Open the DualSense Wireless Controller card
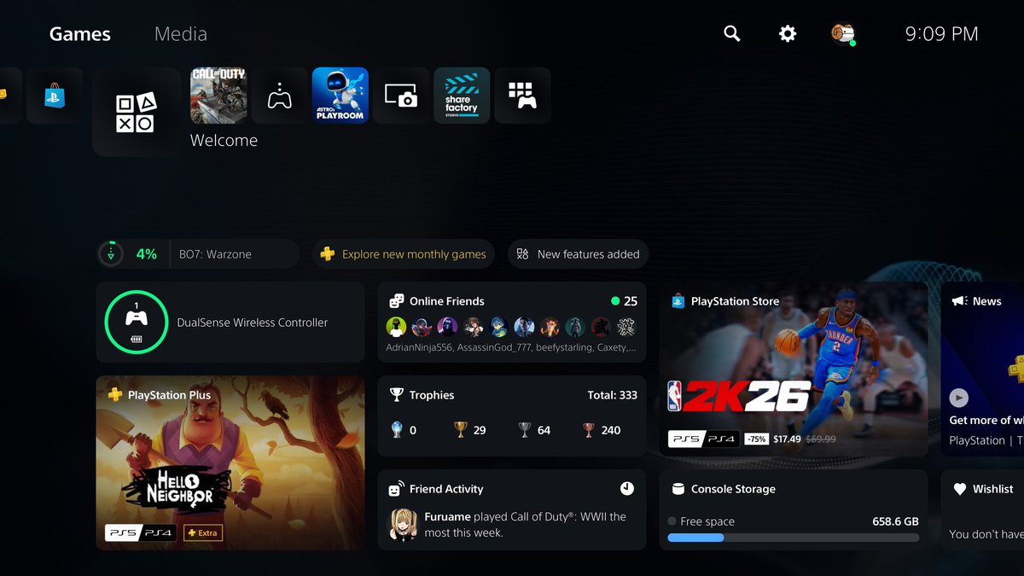The height and width of the screenshot is (576, 1024). (230, 323)
